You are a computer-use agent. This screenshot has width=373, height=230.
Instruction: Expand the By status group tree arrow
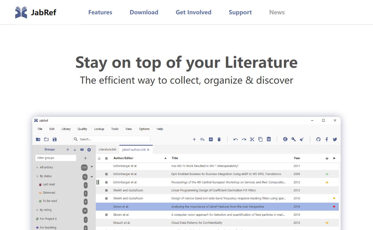pyautogui.click(x=37, y=176)
